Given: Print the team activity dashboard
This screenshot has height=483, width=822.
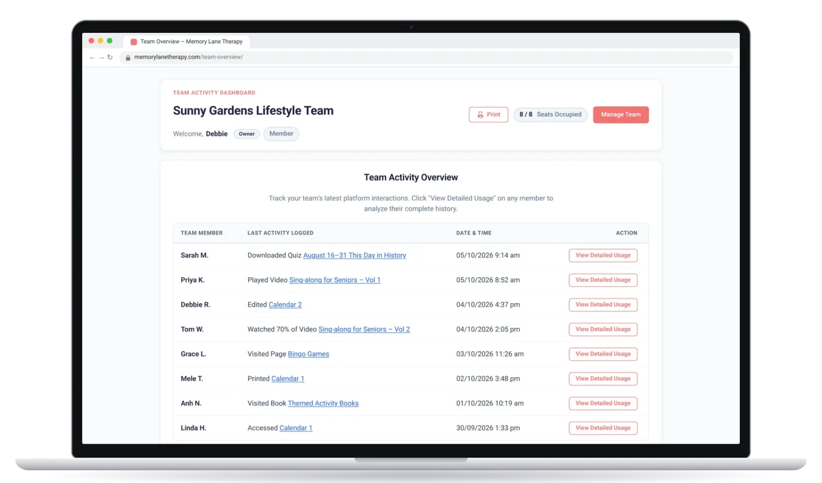Looking at the screenshot, I should tap(488, 115).
